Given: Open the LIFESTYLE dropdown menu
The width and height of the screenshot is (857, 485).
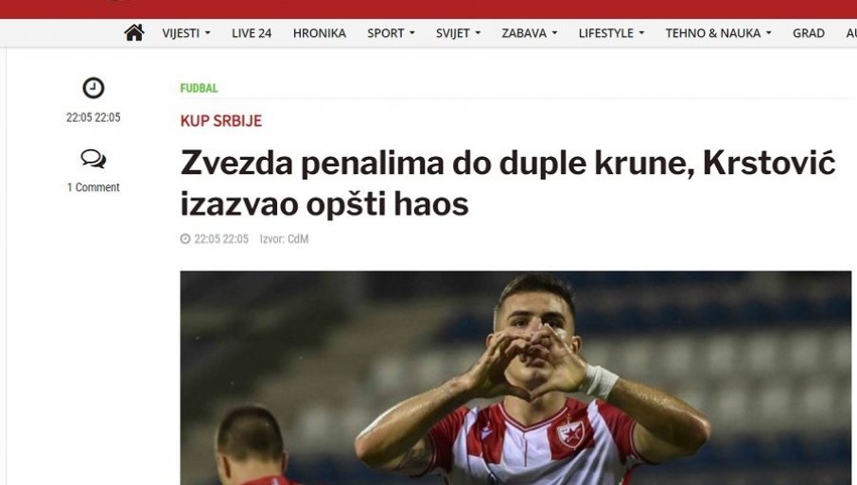Looking at the screenshot, I should pyautogui.click(x=611, y=33).
